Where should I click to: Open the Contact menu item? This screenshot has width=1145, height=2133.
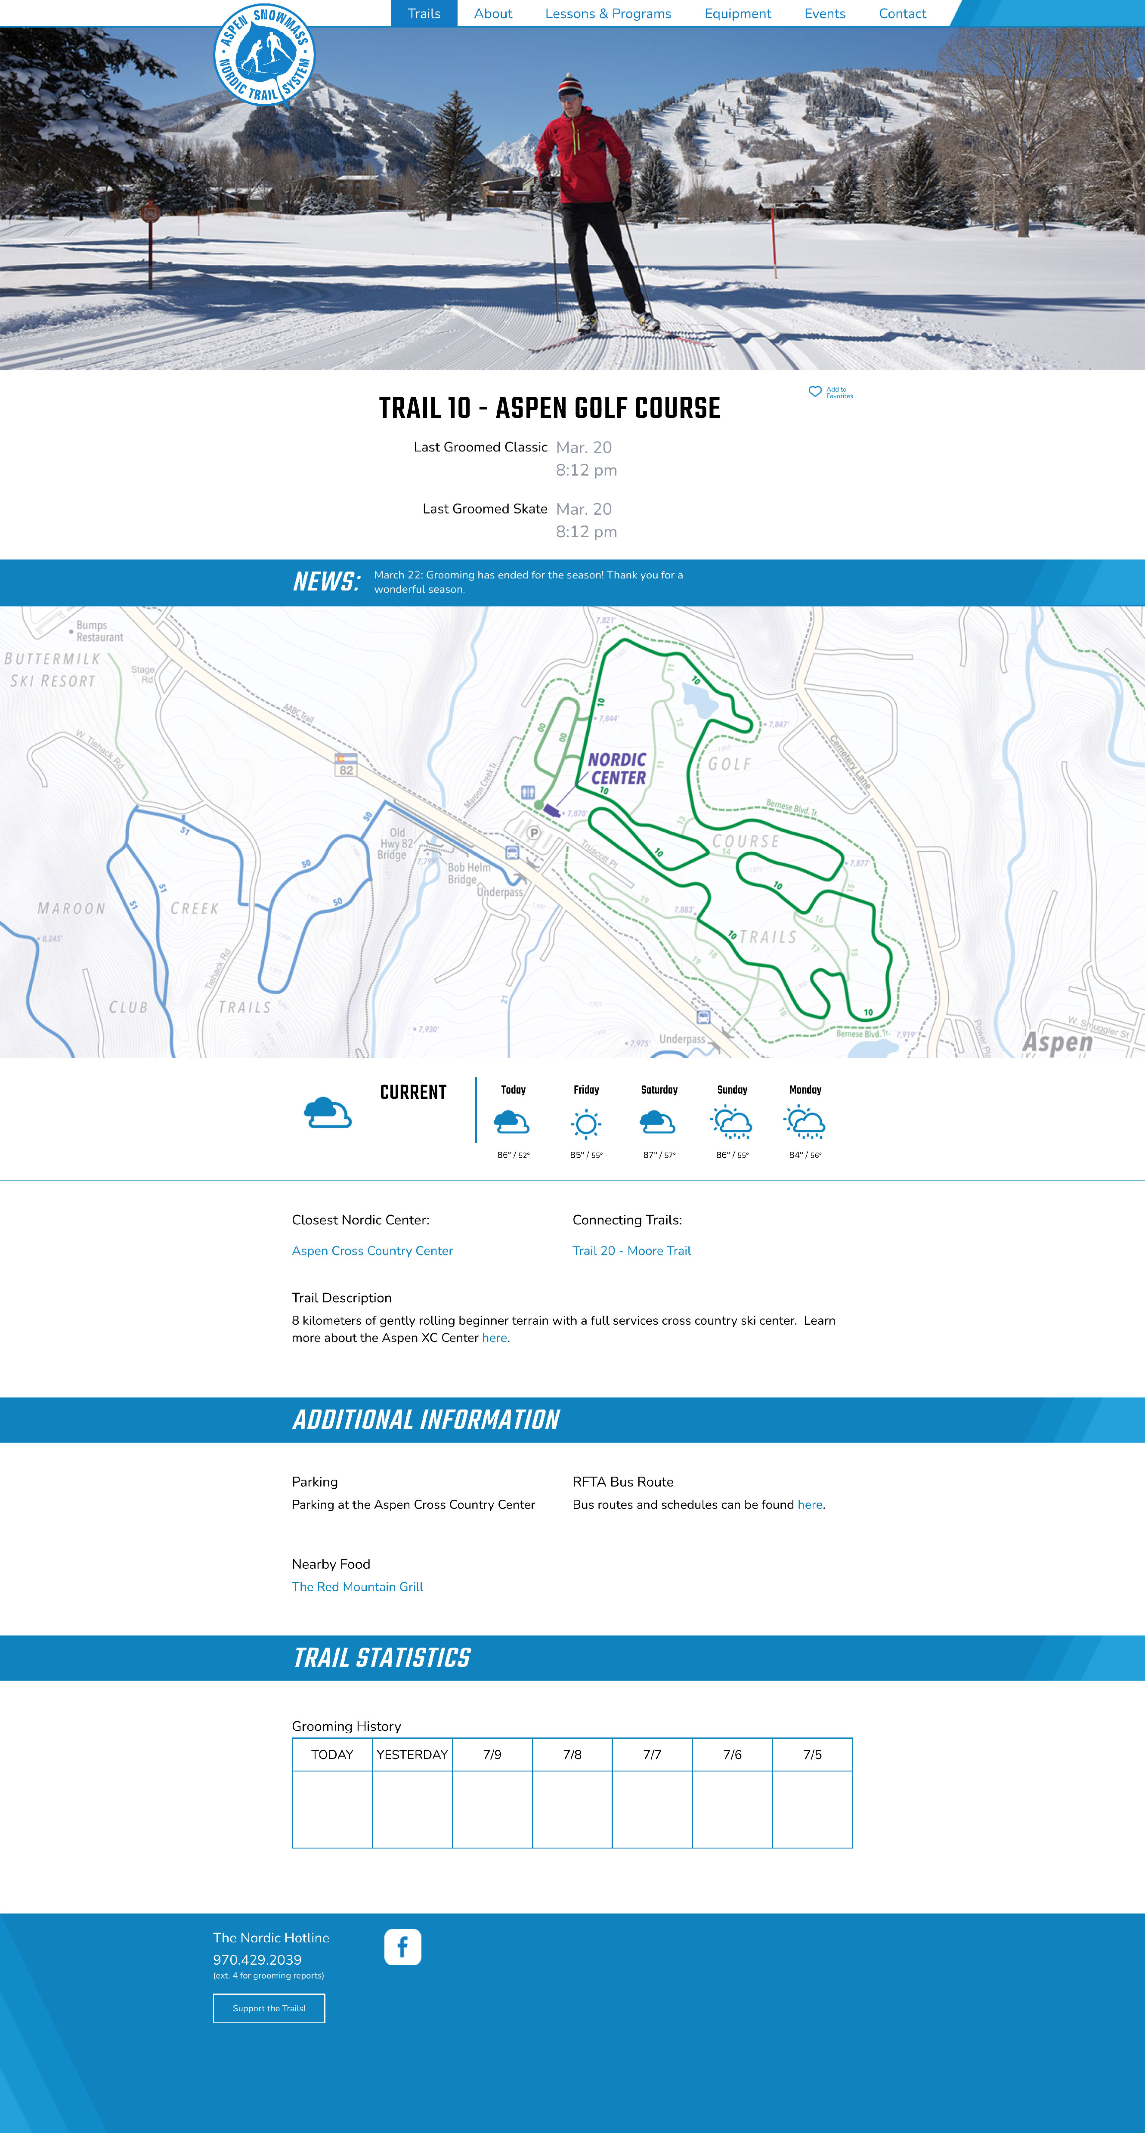pyautogui.click(x=902, y=13)
